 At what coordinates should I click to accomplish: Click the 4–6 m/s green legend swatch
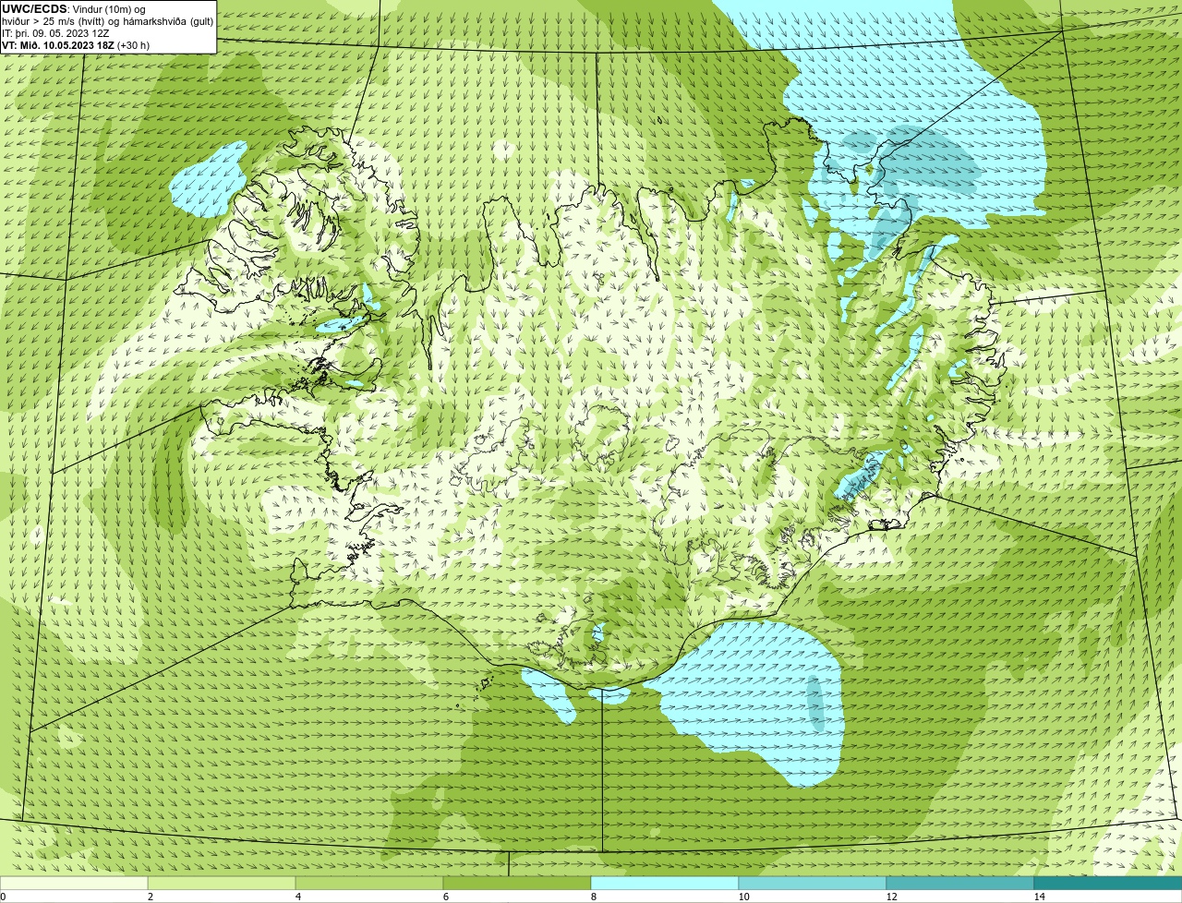[369, 883]
